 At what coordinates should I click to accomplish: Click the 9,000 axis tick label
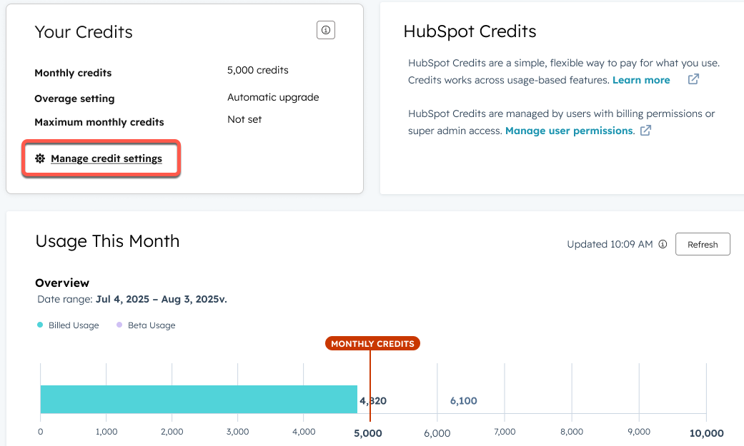pos(639,432)
